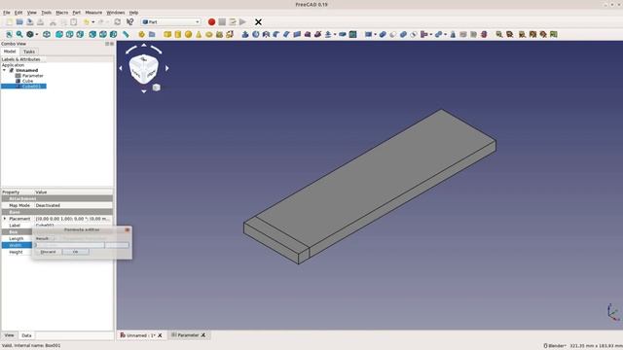Open the File menu
This screenshot has width=623, height=350.
(x=7, y=13)
